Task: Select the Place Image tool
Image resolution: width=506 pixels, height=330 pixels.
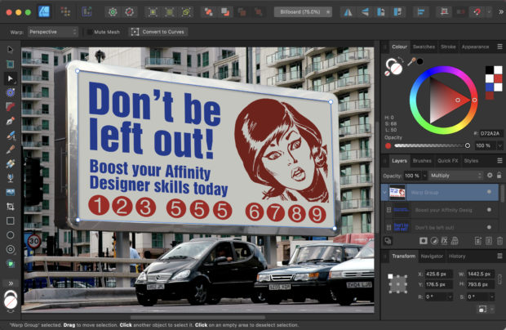Action: tap(11, 192)
